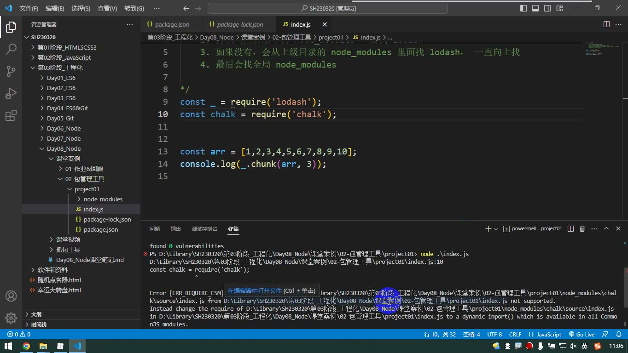
Task: Maximize the terminal panel size
Action: (x=606, y=228)
